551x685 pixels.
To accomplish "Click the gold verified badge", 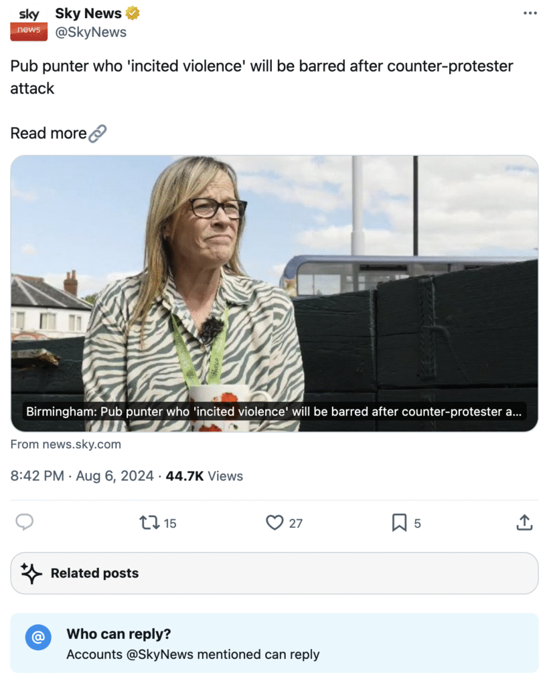I will pyautogui.click(x=134, y=13).
